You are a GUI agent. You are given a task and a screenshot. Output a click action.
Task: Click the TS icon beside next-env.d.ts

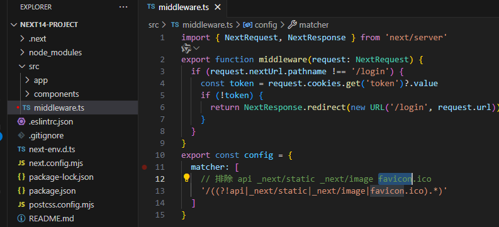(21, 150)
